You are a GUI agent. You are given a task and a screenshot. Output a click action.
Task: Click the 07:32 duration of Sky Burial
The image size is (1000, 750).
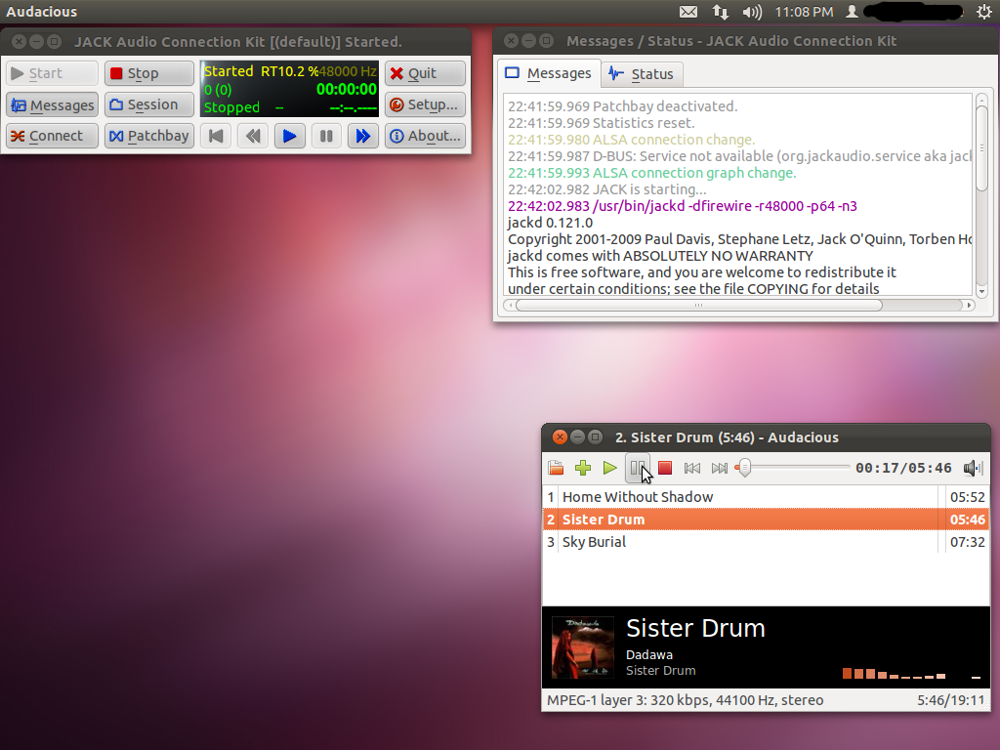[968, 542]
